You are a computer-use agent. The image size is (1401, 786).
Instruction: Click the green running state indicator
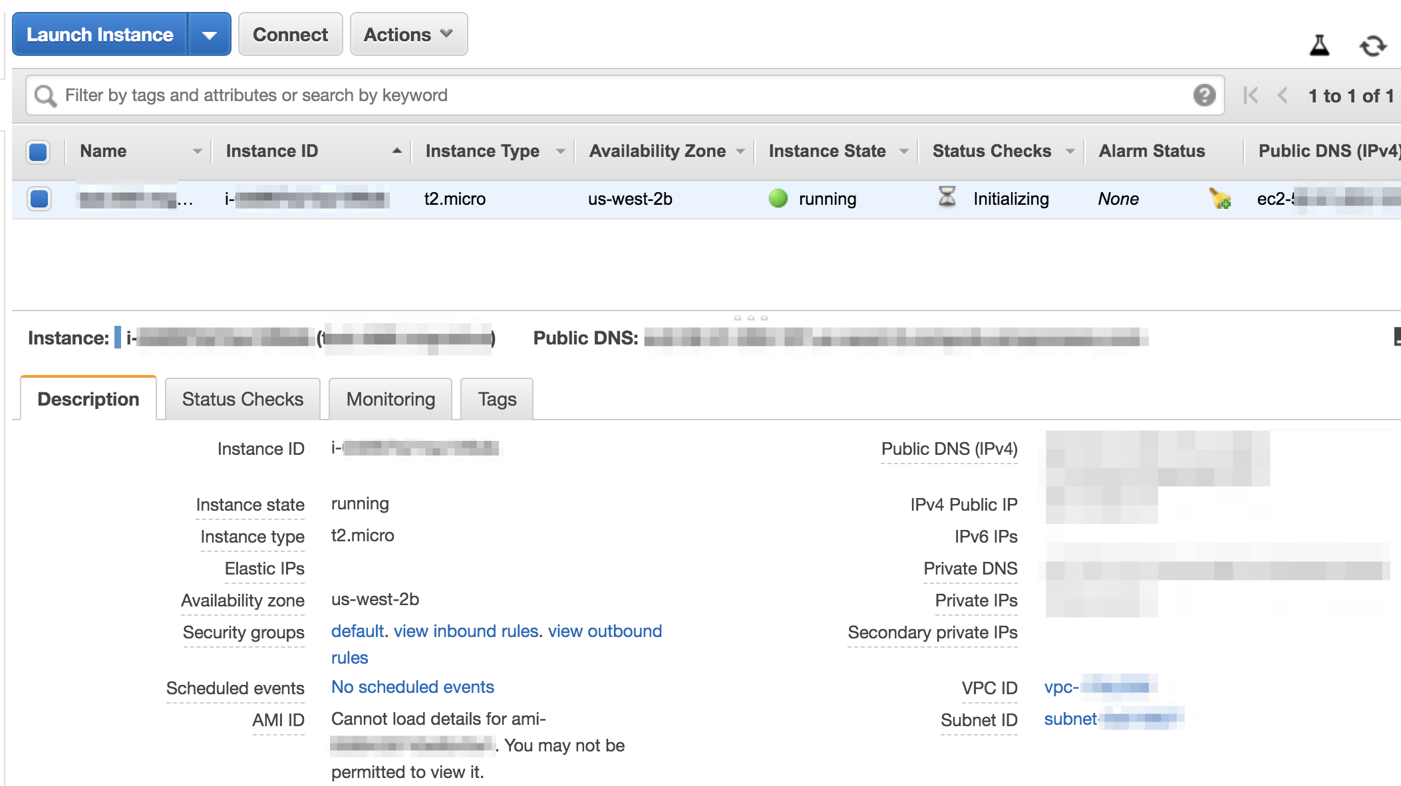(778, 198)
